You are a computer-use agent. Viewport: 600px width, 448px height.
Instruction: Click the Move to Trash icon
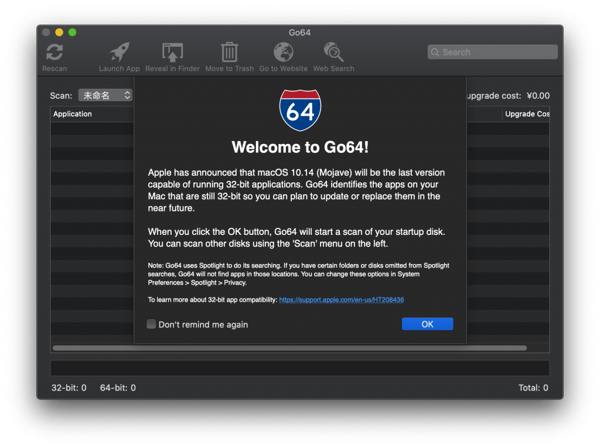[x=229, y=53]
